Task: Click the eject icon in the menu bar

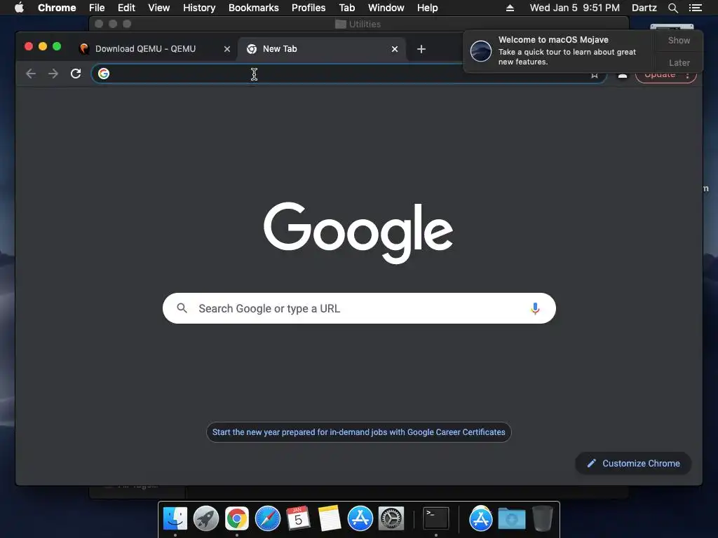Action: tap(510, 8)
